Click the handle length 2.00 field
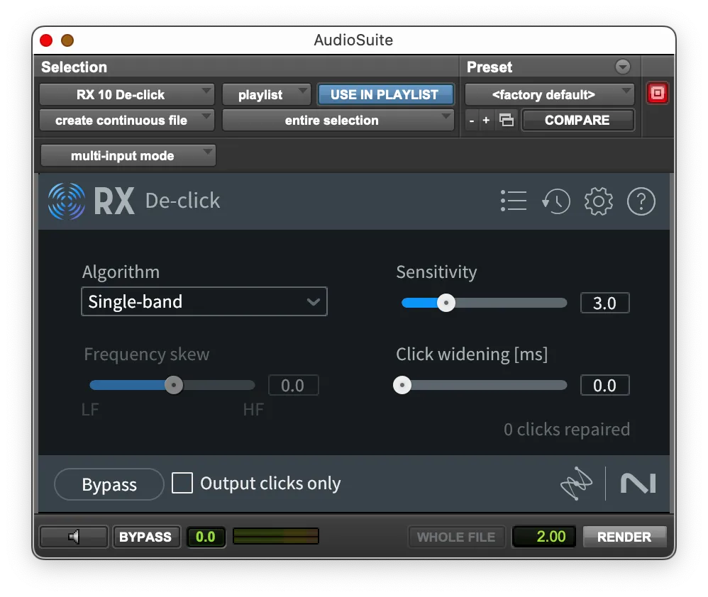 tap(544, 537)
